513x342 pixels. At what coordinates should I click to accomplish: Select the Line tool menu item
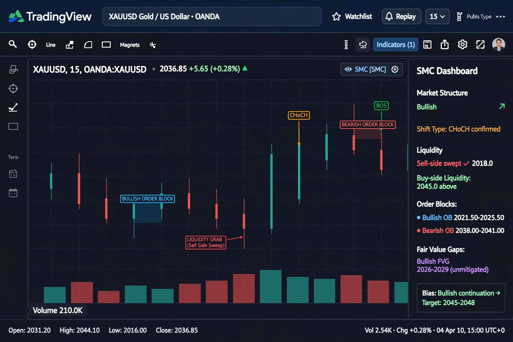[x=51, y=45]
